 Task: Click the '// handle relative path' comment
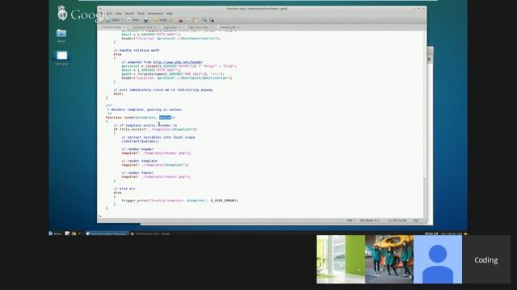[x=137, y=50]
